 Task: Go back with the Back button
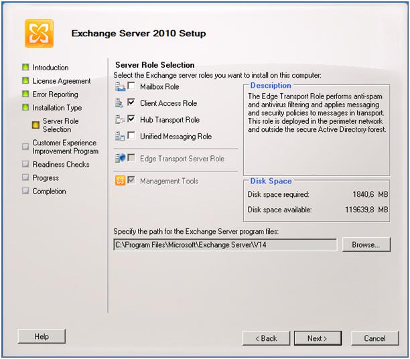click(266, 338)
